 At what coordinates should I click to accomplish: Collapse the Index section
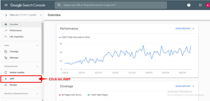[x=37, y=46]
